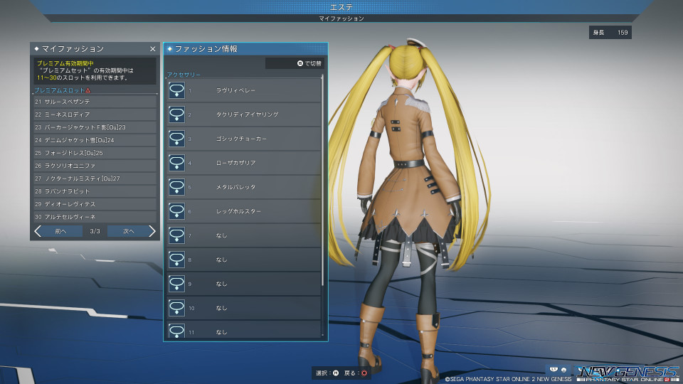Click the left arrow to go to previous page
This screenshot has height=384, width=683.
38,231
